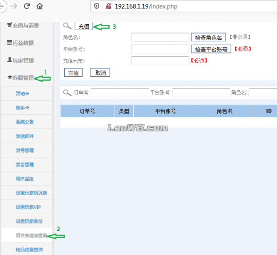Click magnifier icon beside 订单号 field
Screen dimensions: 277x255
68,93
